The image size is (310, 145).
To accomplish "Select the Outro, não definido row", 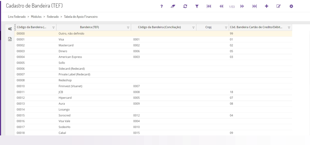I will (153, 34).
